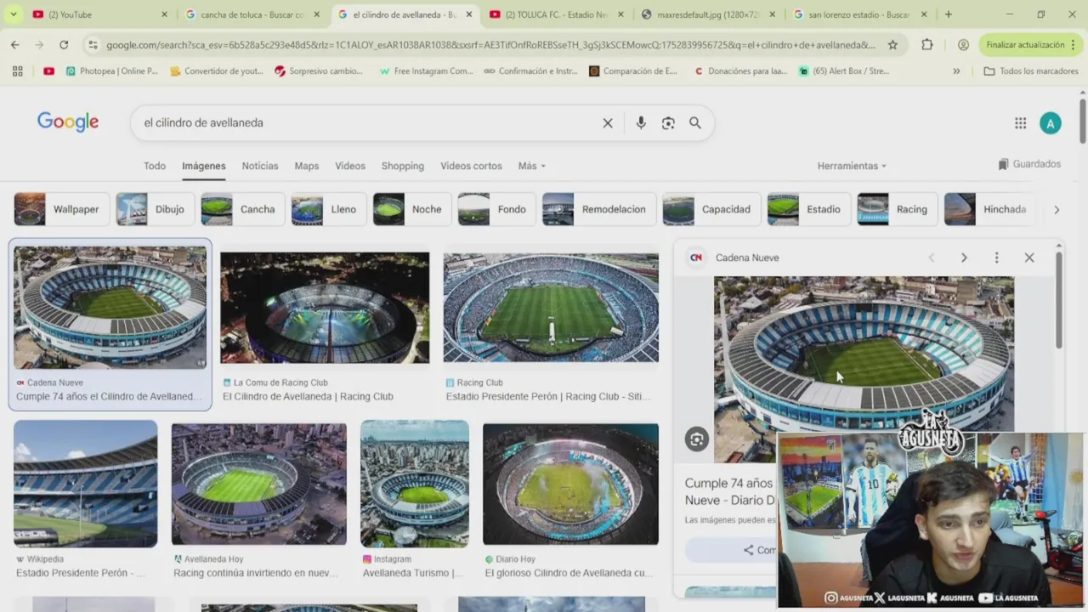Go back in browser history
This screenshot has width=1088, height=612.
(15, 44)
